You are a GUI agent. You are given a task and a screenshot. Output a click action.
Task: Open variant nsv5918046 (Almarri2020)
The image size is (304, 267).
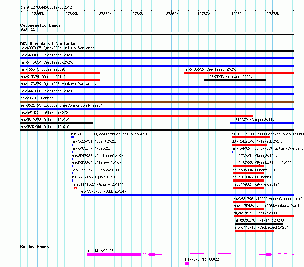point(257,177)
